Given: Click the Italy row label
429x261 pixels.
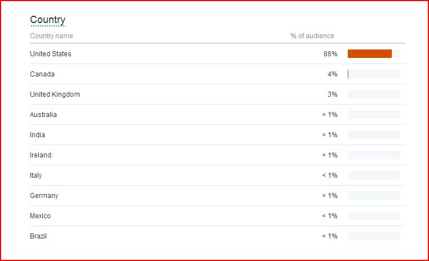Looking at the screenshot, I should coord(36,175).
